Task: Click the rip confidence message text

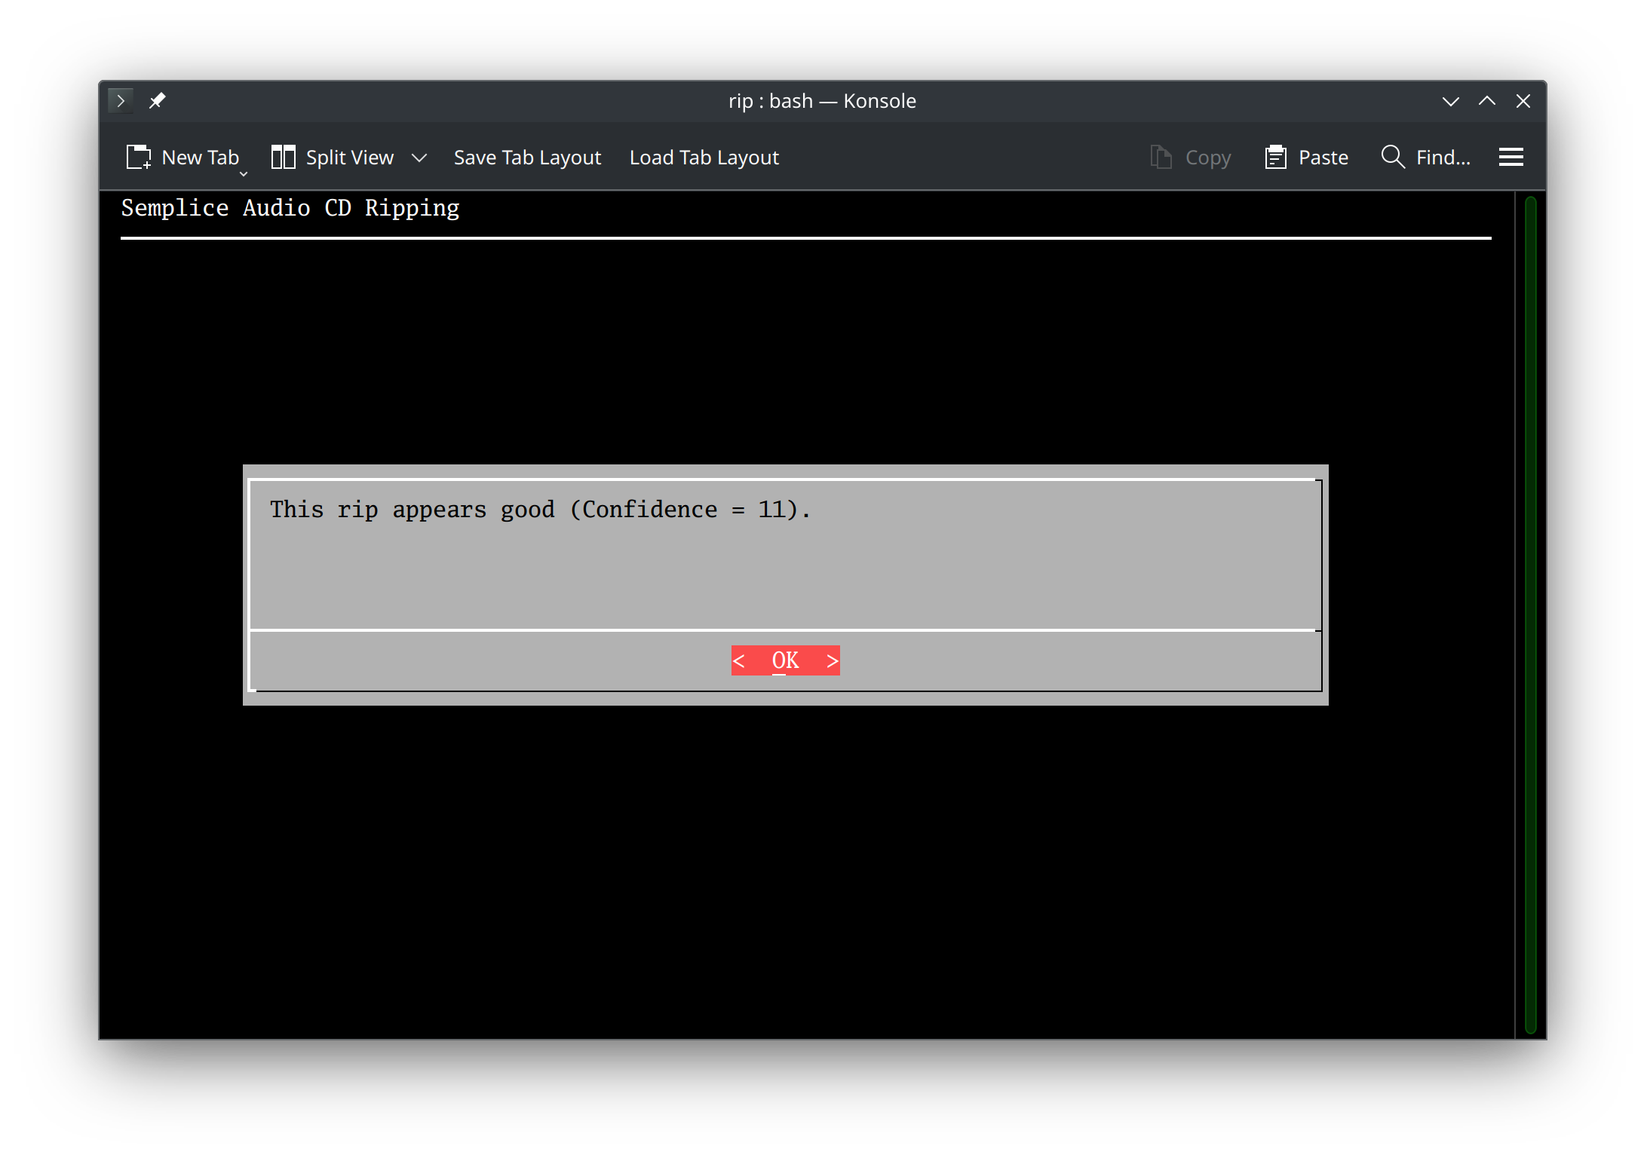Action: tap(540, 509)
